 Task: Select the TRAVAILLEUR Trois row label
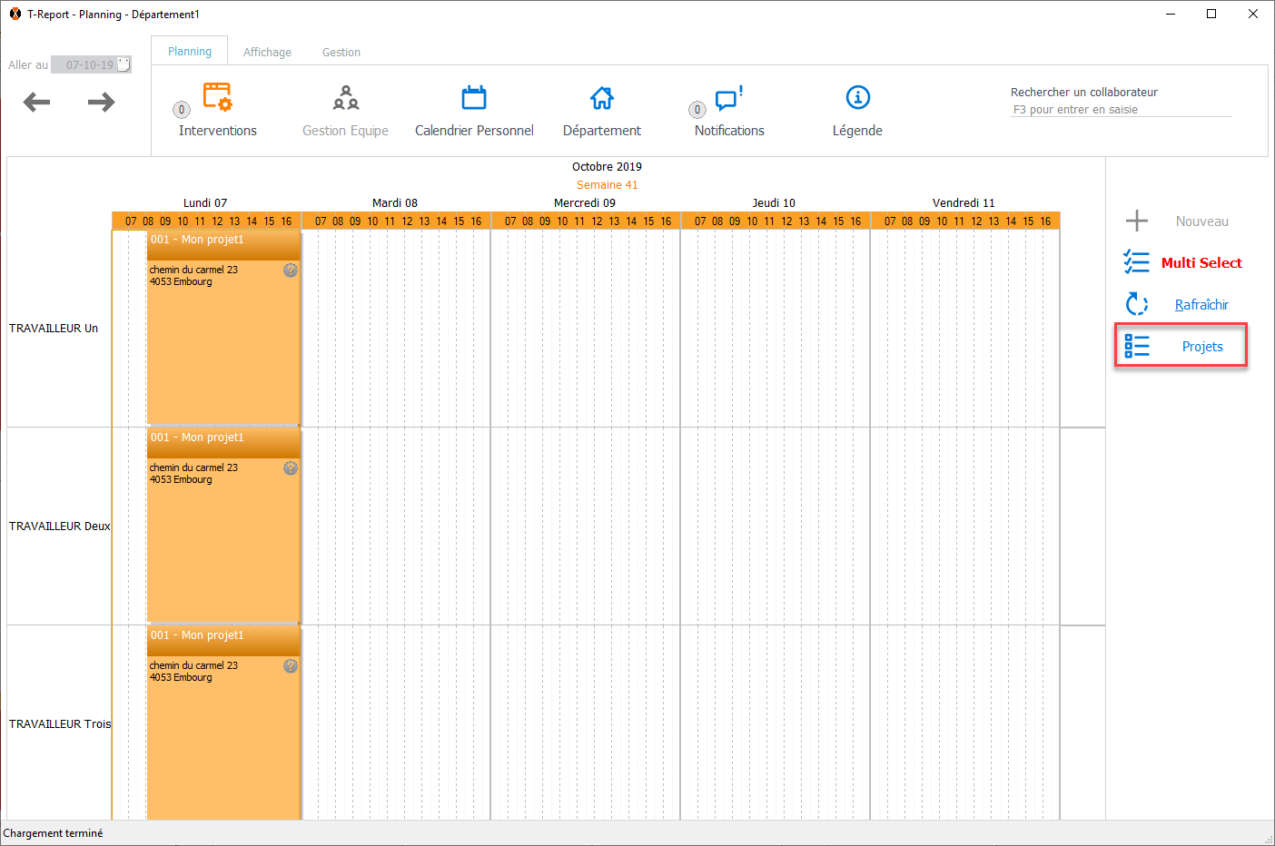coord(60,723)
